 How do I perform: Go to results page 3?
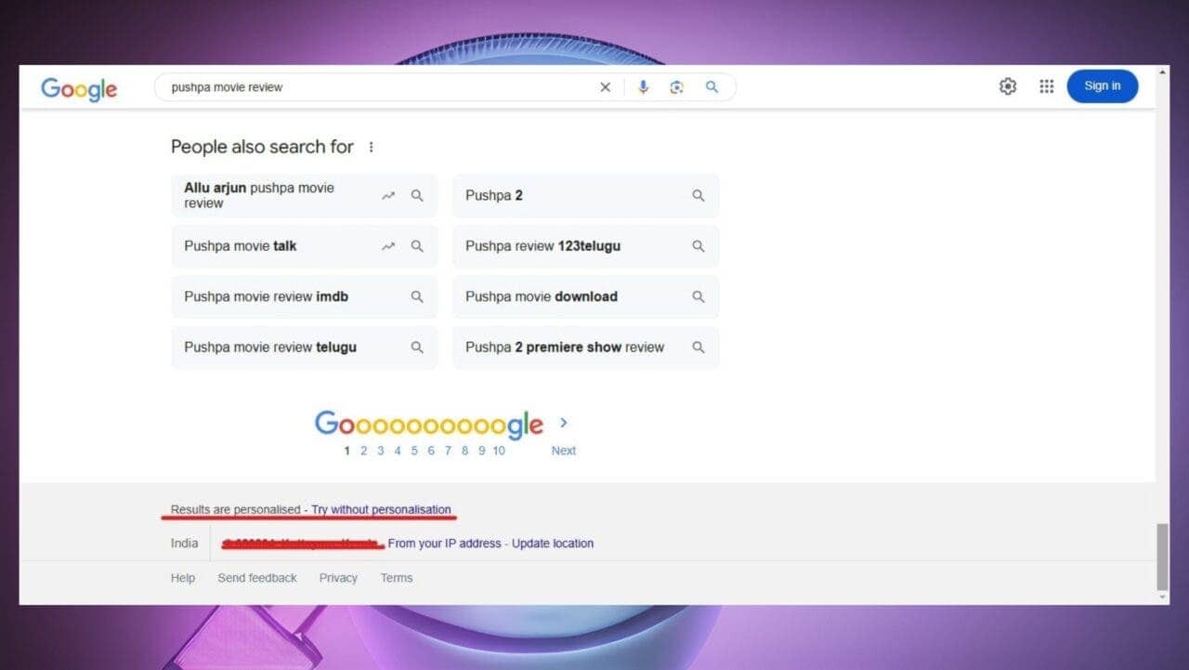click(x=380, y=451)
